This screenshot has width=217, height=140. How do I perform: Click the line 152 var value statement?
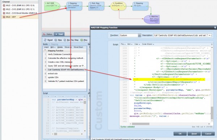pyautogui.click(x=170, y=95)
